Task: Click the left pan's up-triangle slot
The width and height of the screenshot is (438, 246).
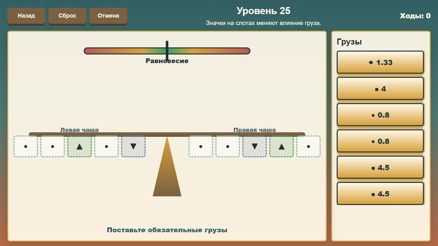Action: [80, 146]
